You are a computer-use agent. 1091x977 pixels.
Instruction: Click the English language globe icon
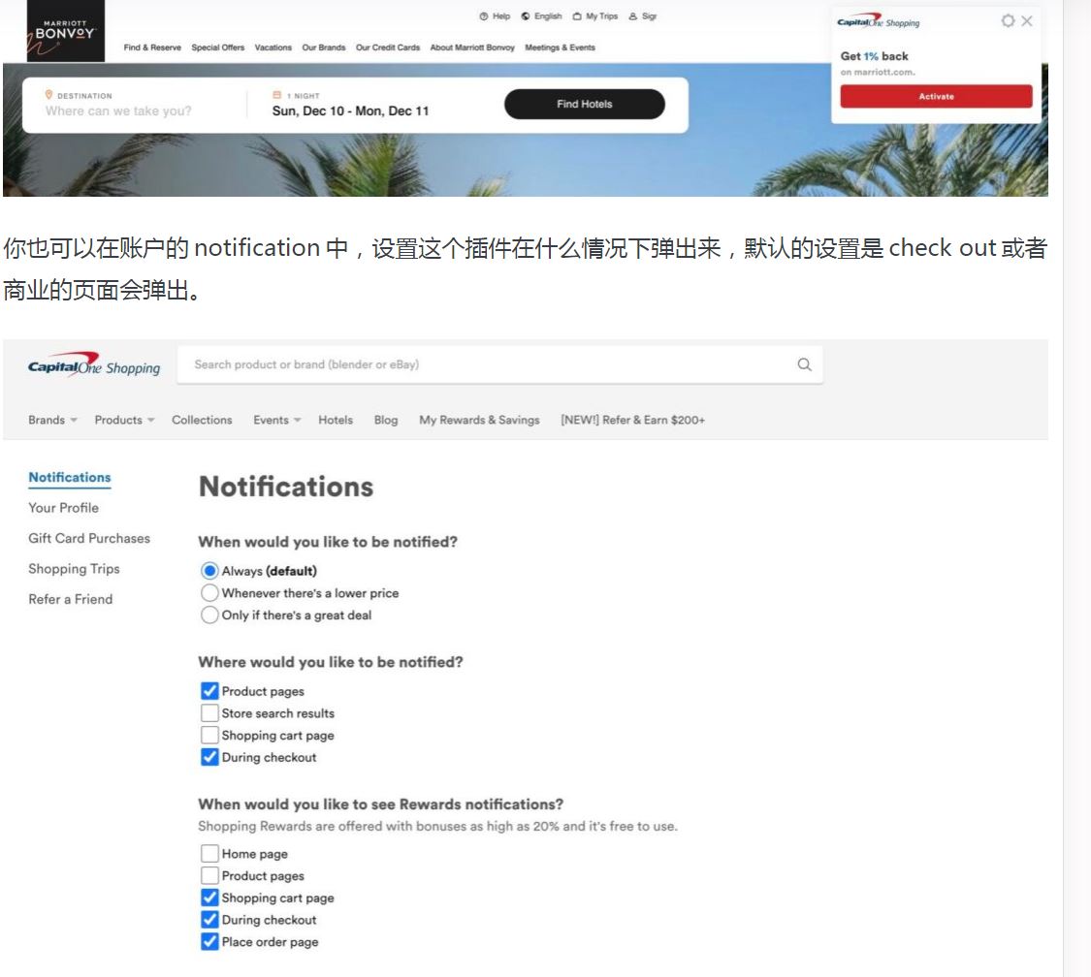click(x=526, y=16)
